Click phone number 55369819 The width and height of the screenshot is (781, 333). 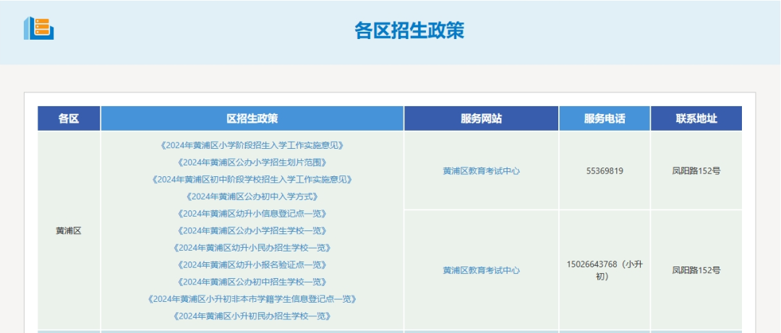pyautogui.click(x=605, y=170)
